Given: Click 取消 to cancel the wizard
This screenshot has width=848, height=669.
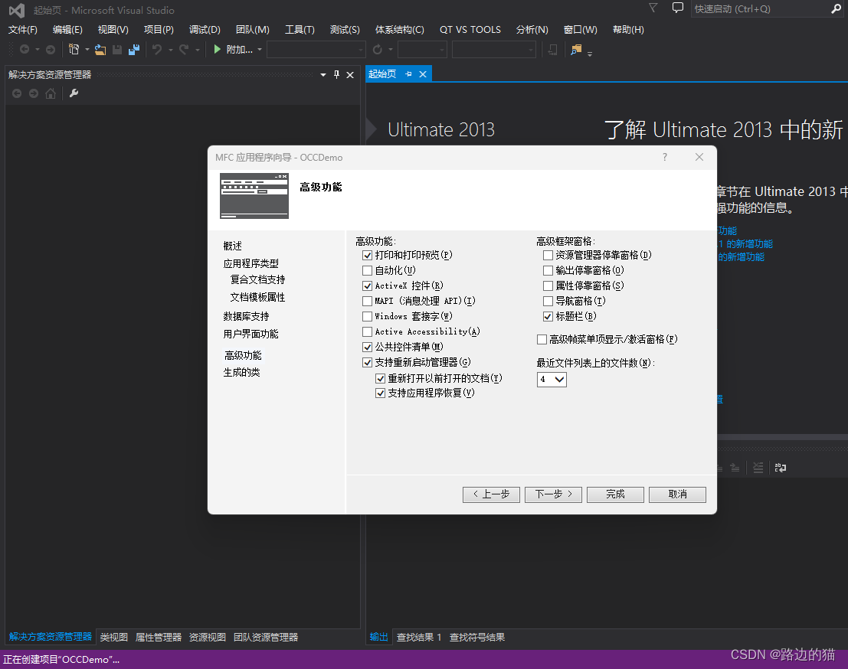Looking at the screenshot, I should pyautogui.click(x=678, y=494).
